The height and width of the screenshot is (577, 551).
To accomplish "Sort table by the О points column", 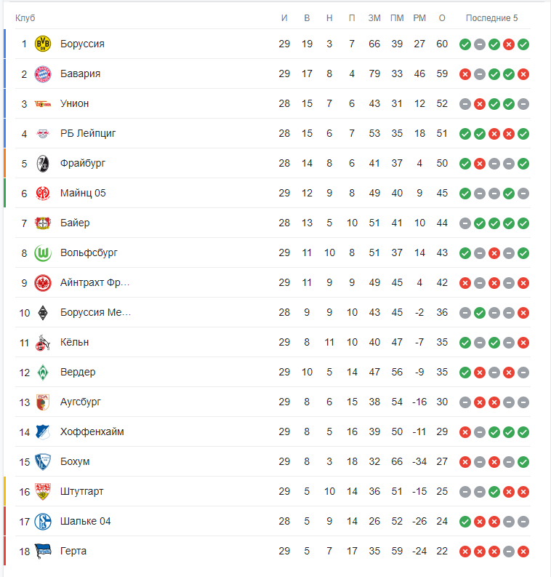I will click(442, 18).
